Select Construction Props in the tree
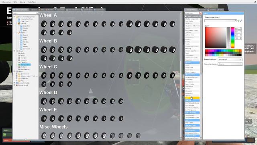 [x=27, y=19]
